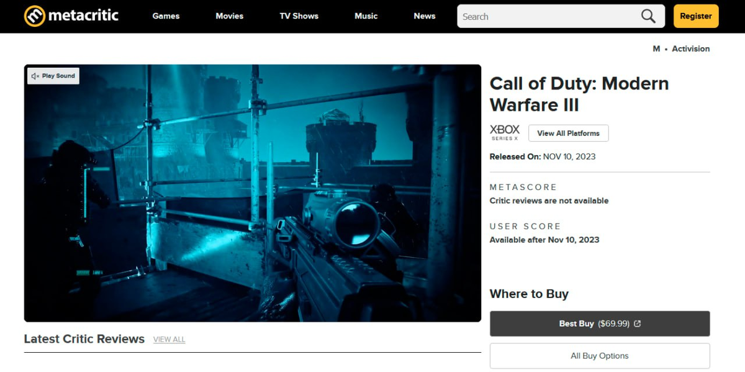The width and height of the screenshot is (745, 372).
Task: Open the Best Buy ($69.99) purchase link
Action: tap(600, 324)
